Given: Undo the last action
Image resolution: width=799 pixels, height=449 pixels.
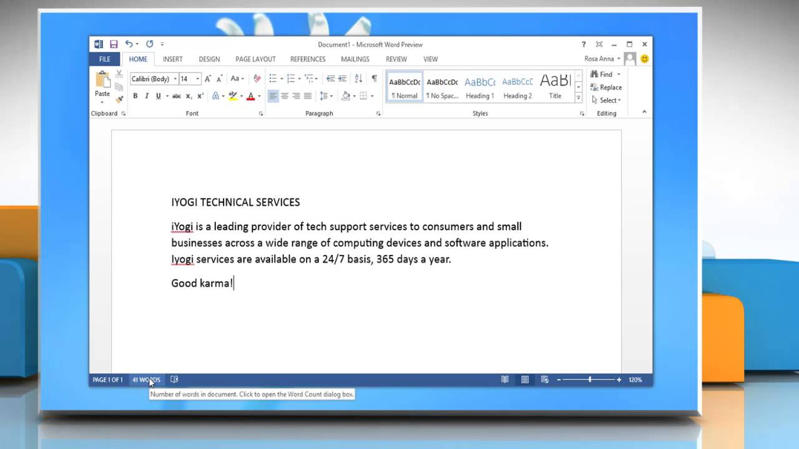Looking at the screenshot, I should 128,44.
